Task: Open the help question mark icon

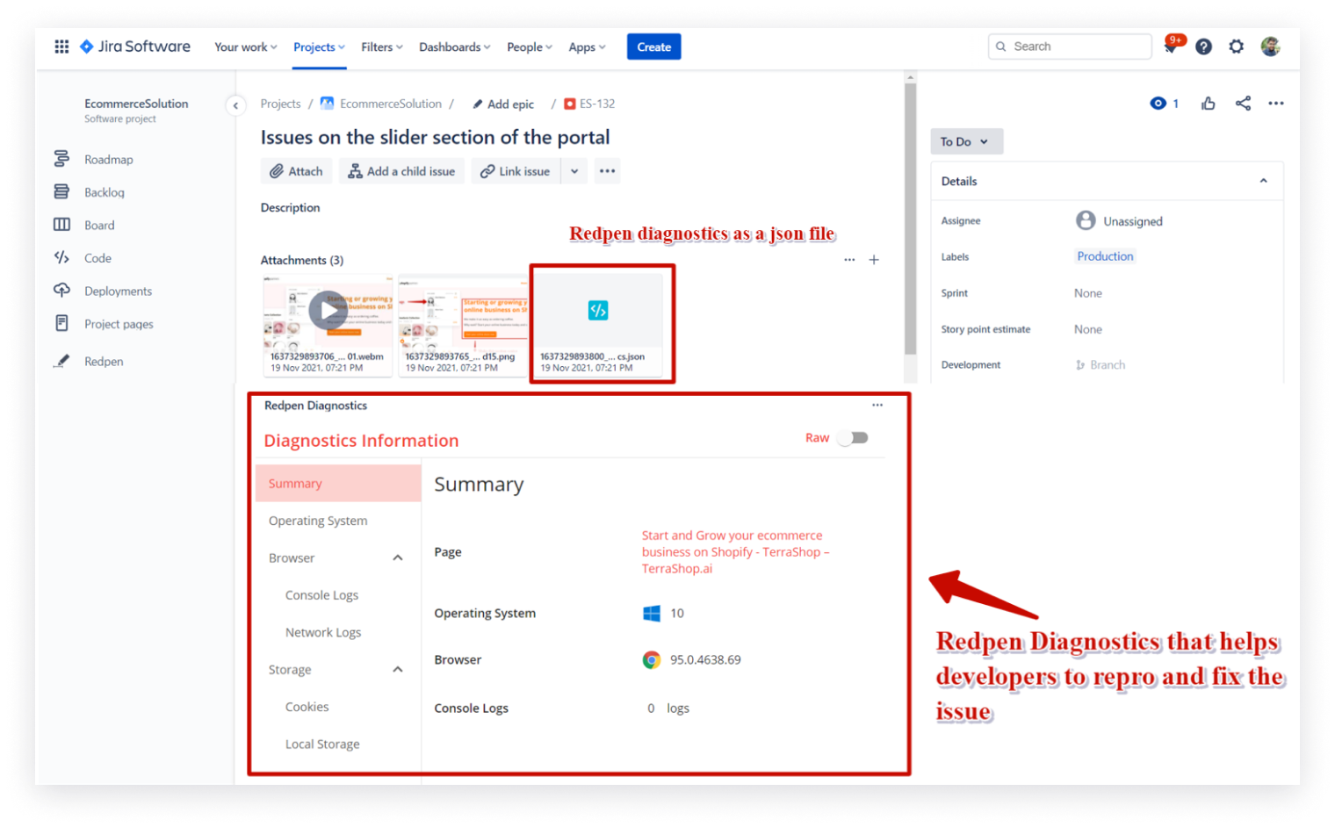Action: [1203, 47]
